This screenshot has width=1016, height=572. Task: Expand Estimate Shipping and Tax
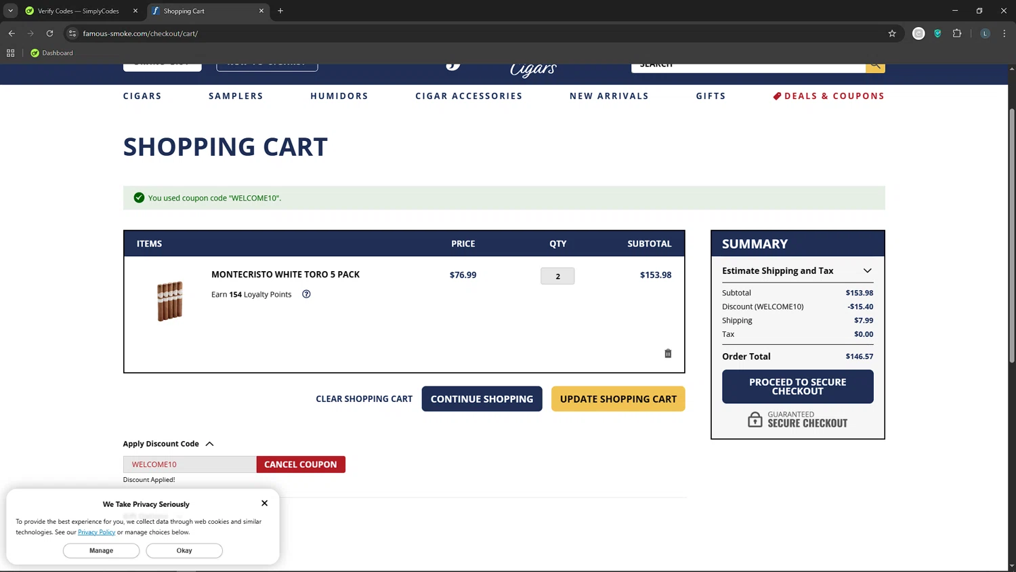click(x=797, y=270)
